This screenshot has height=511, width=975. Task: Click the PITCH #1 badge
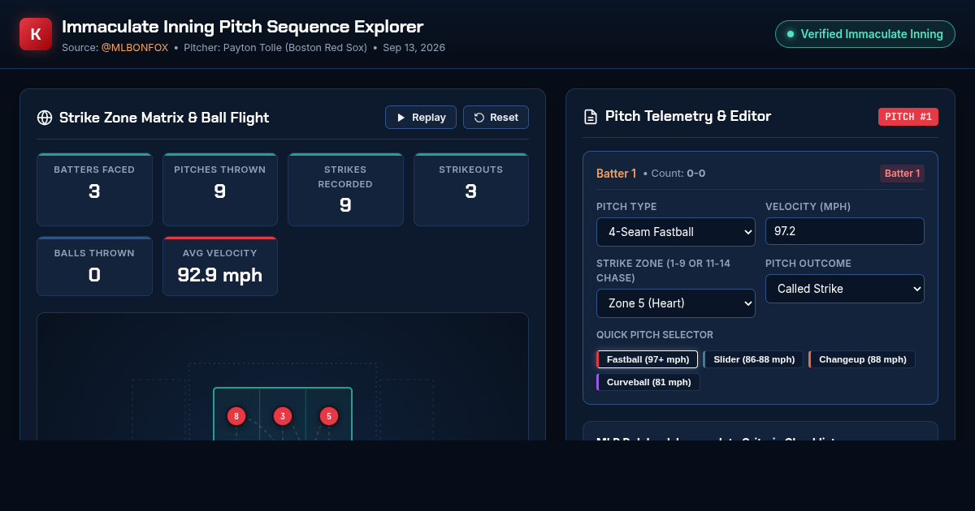point(908,117)
